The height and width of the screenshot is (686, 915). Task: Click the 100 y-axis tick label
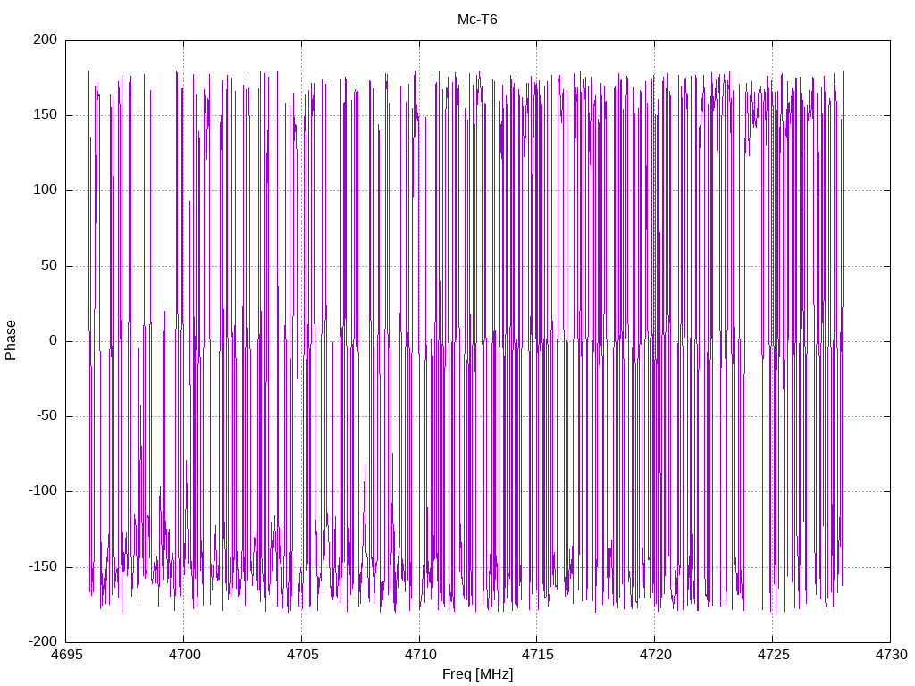pos(46,190)
